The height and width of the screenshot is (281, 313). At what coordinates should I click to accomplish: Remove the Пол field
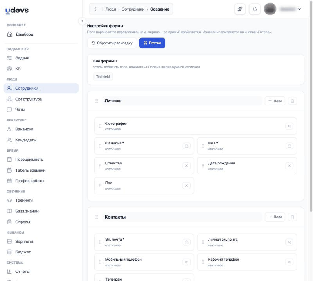(187, 186)
